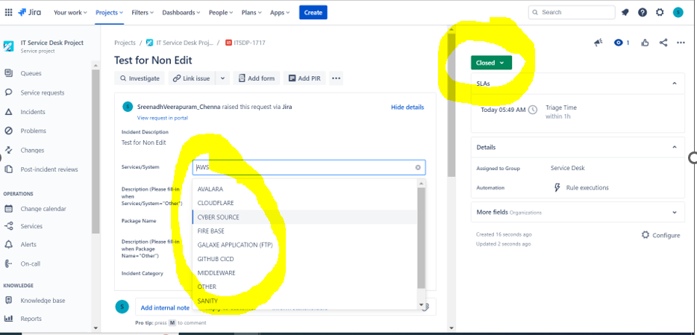Viewport: 697px width, 335px height.
Task: Select GITHUB CICD from the dropdown list
Action: coord(304,259)
